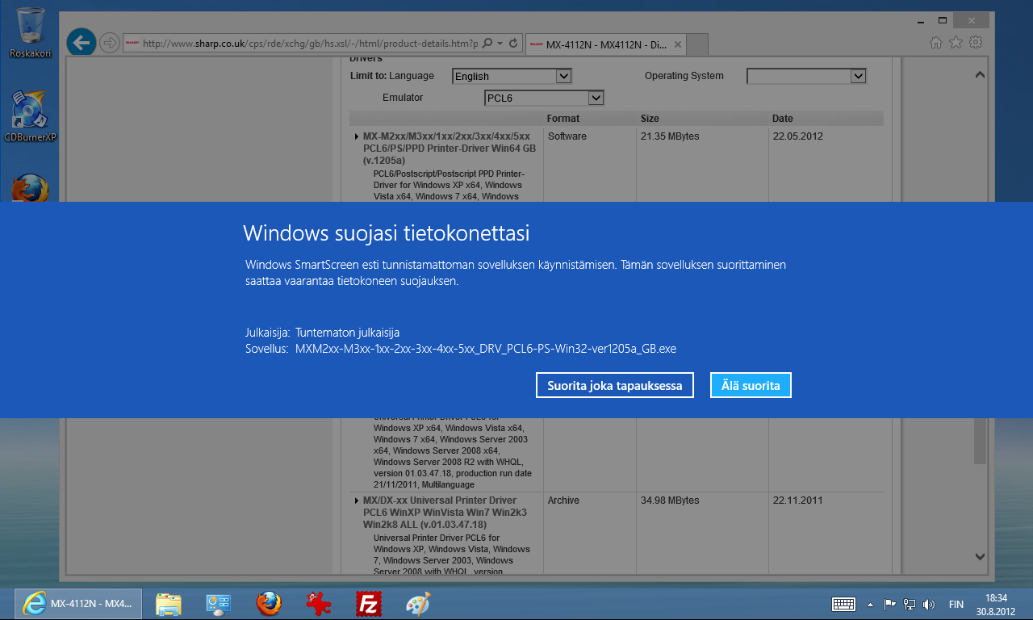Viewport: 1033px width, 620px height.
Task: Open a new blank tab
Action: click(x=699, y=44)
